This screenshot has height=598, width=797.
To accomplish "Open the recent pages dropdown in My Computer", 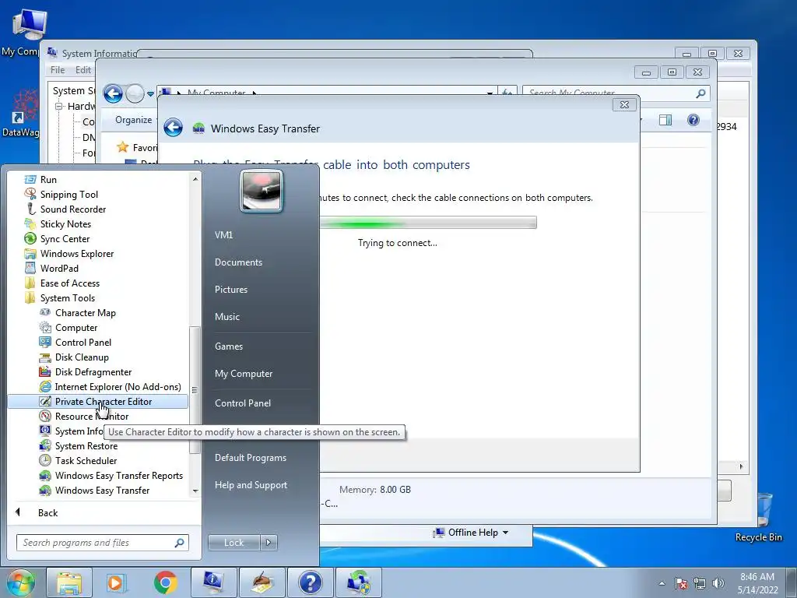I will click(150, 94).
